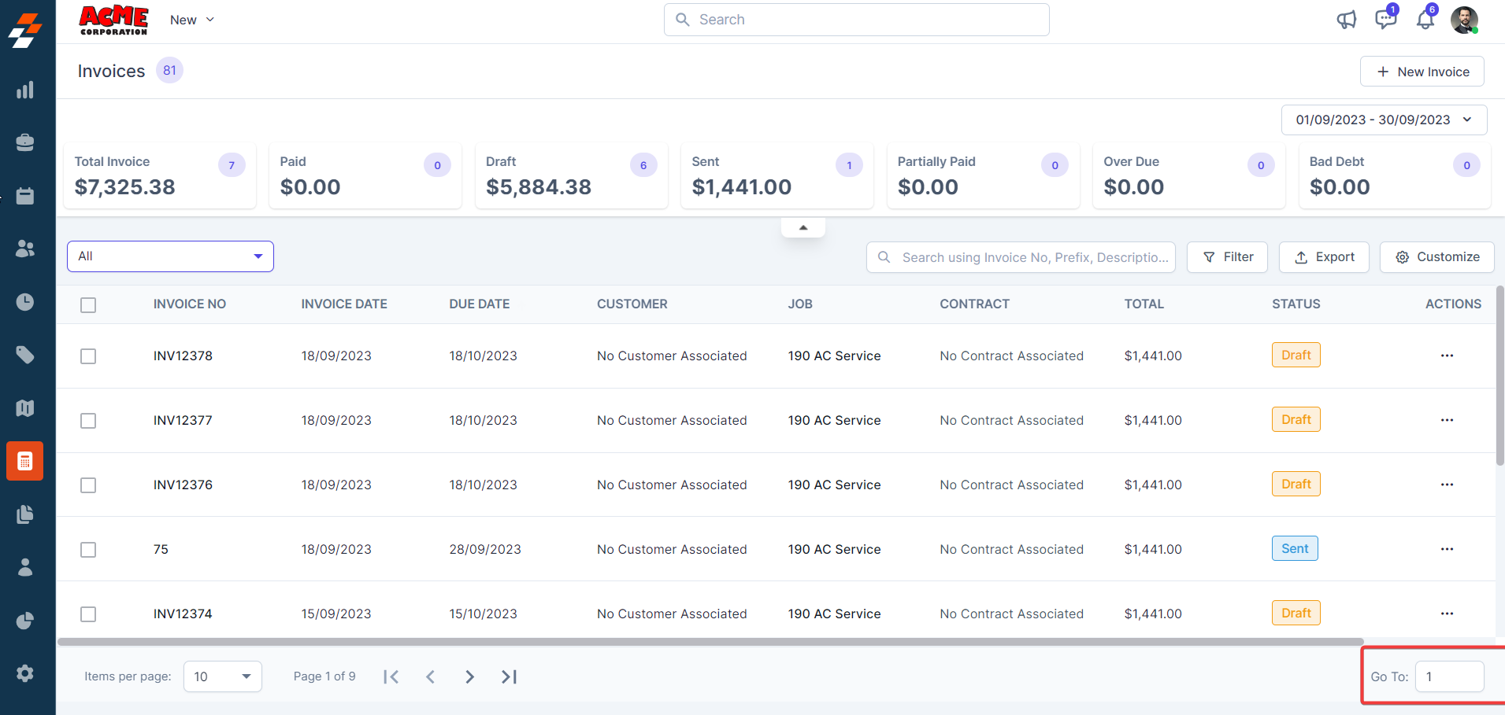
Task: Select the checkbox for invoice INV12377
Action: click(88, 421)
